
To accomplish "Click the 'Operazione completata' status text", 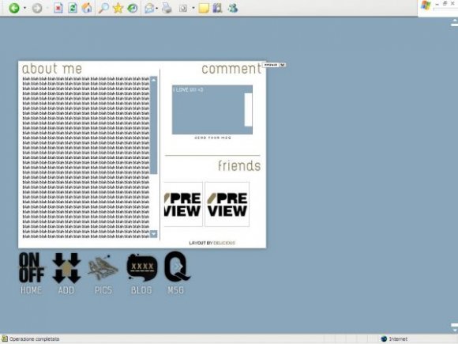I will pyautogui.click(x=35, y=339).
